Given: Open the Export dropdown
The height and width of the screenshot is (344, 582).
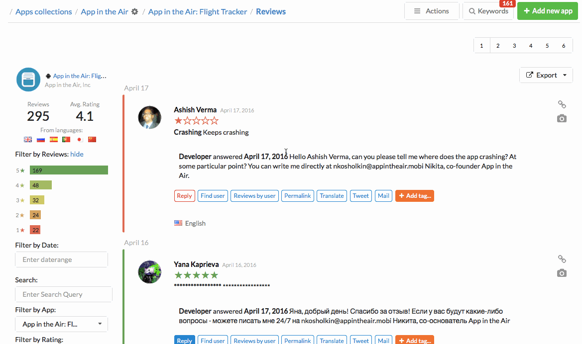Looking at the screenshot, I should pos(546,75).
